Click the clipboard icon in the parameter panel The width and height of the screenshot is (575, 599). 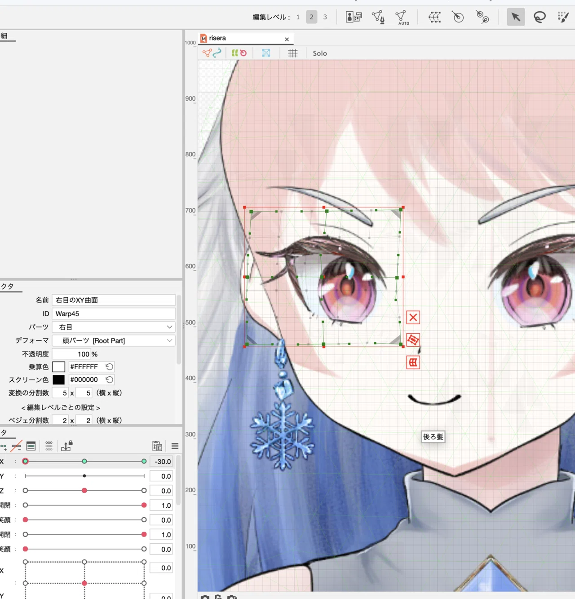pos(157,446)
